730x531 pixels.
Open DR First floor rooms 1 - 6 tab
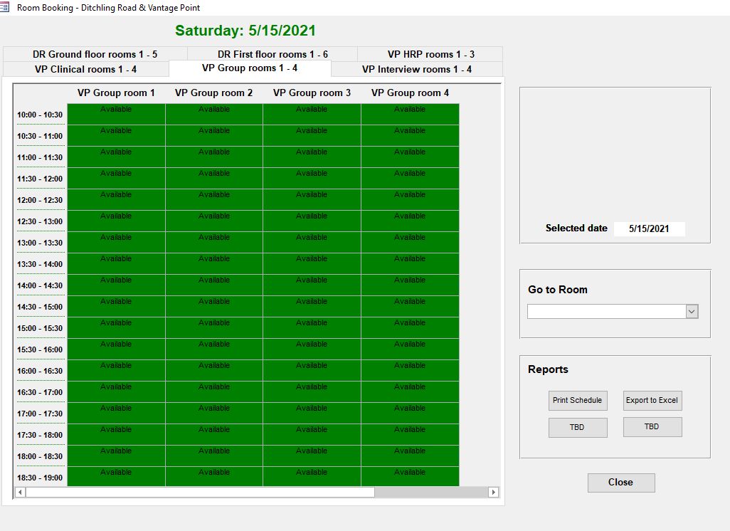pyautogui.click(x=273, y=54)
